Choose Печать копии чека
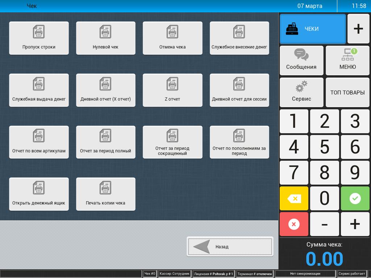Image resolution: width=371 pixels, height=278 pixels. tap(105, 194)
